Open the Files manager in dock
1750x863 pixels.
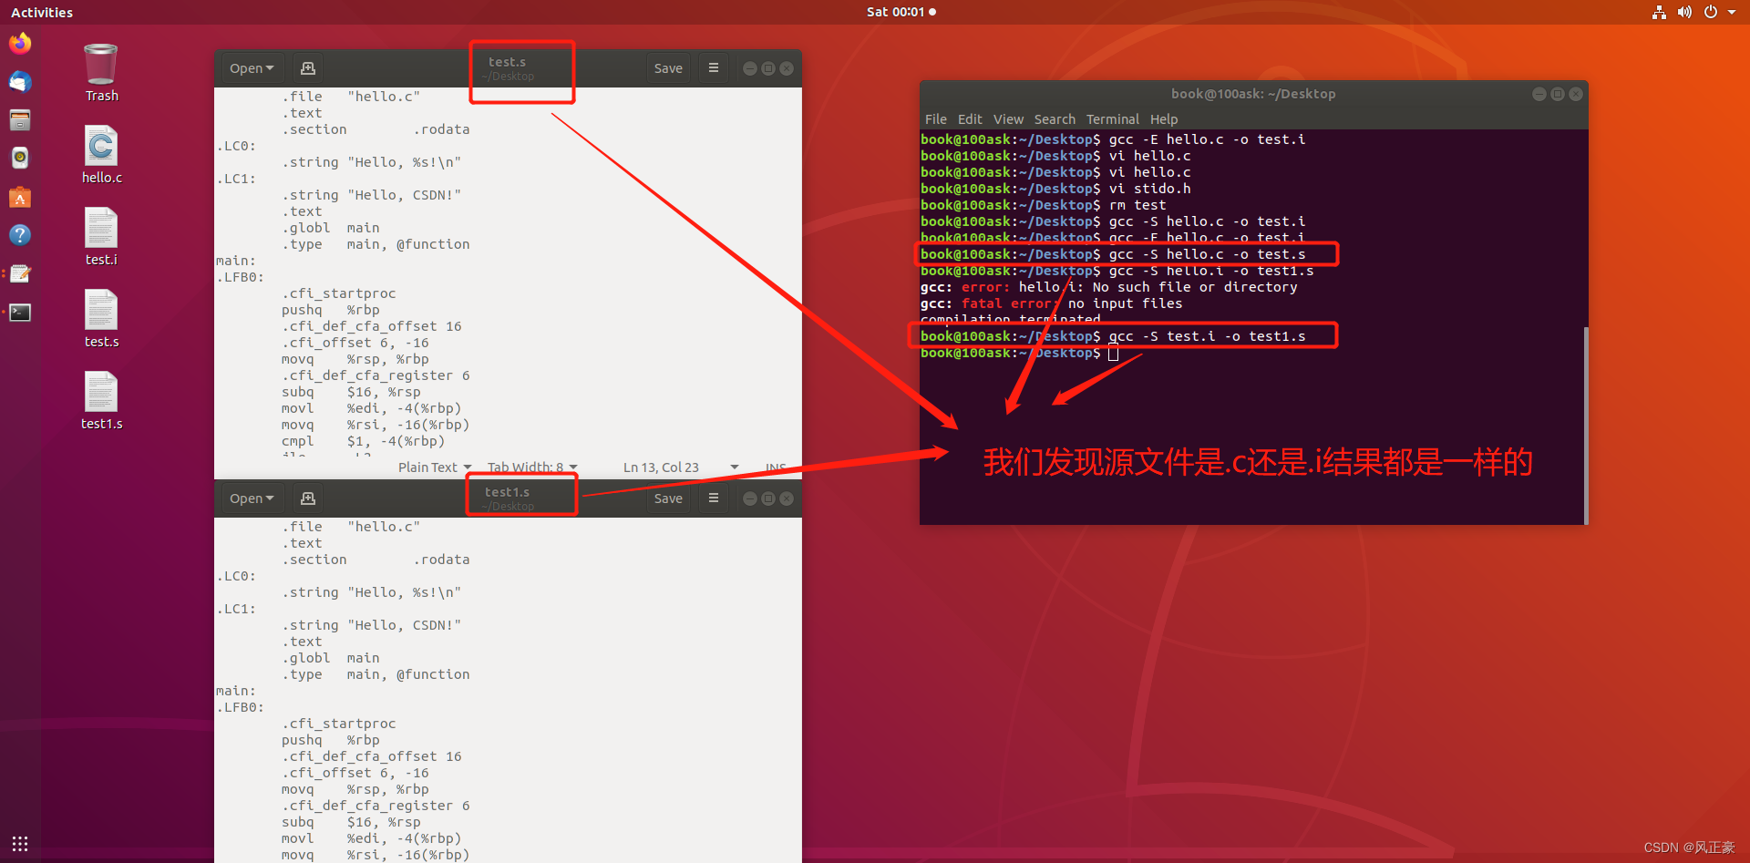[x=20, y=120]
